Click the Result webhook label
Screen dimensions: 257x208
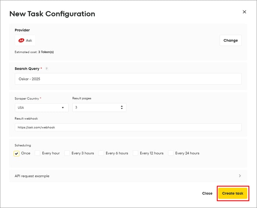click(26, 119)
